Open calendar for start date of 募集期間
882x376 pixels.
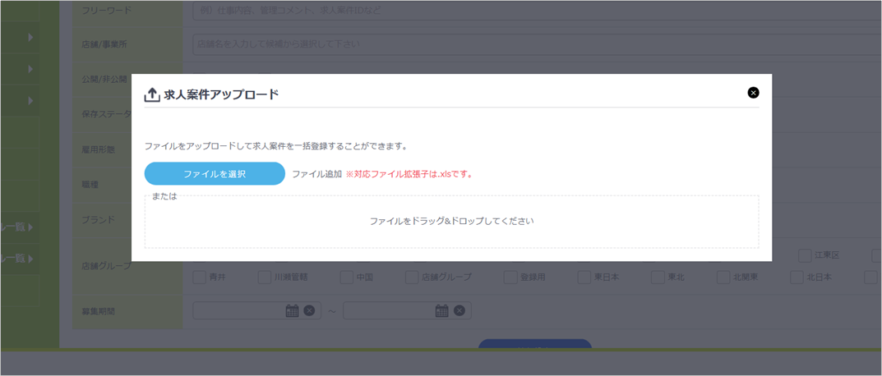(x=292, y=310)
